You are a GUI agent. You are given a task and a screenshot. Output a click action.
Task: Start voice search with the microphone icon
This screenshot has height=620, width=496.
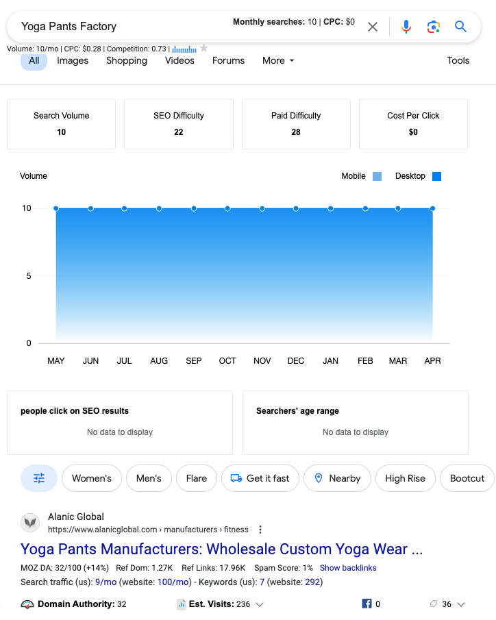pos(406,27)
